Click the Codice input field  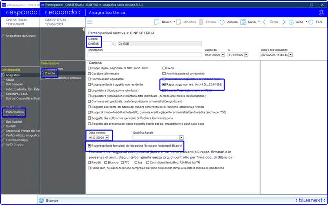(99, 44)
